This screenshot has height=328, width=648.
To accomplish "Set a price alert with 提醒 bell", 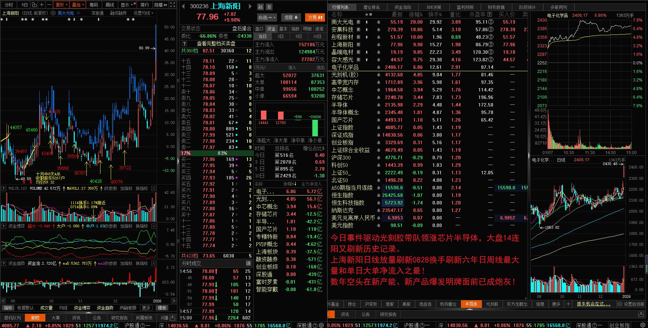I will point(291,17).
